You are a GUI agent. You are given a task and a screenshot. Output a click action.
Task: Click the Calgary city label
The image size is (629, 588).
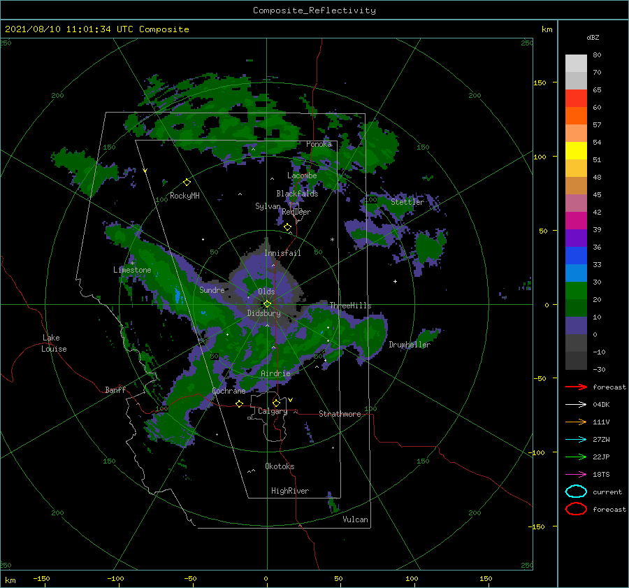pyautogui.click(x=273, y=411)
